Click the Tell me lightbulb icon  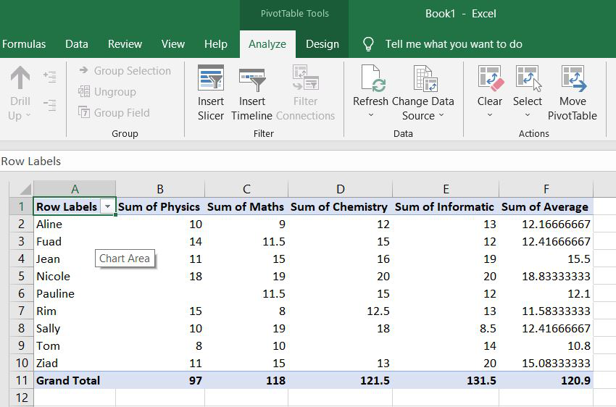[x=369, y=44]
